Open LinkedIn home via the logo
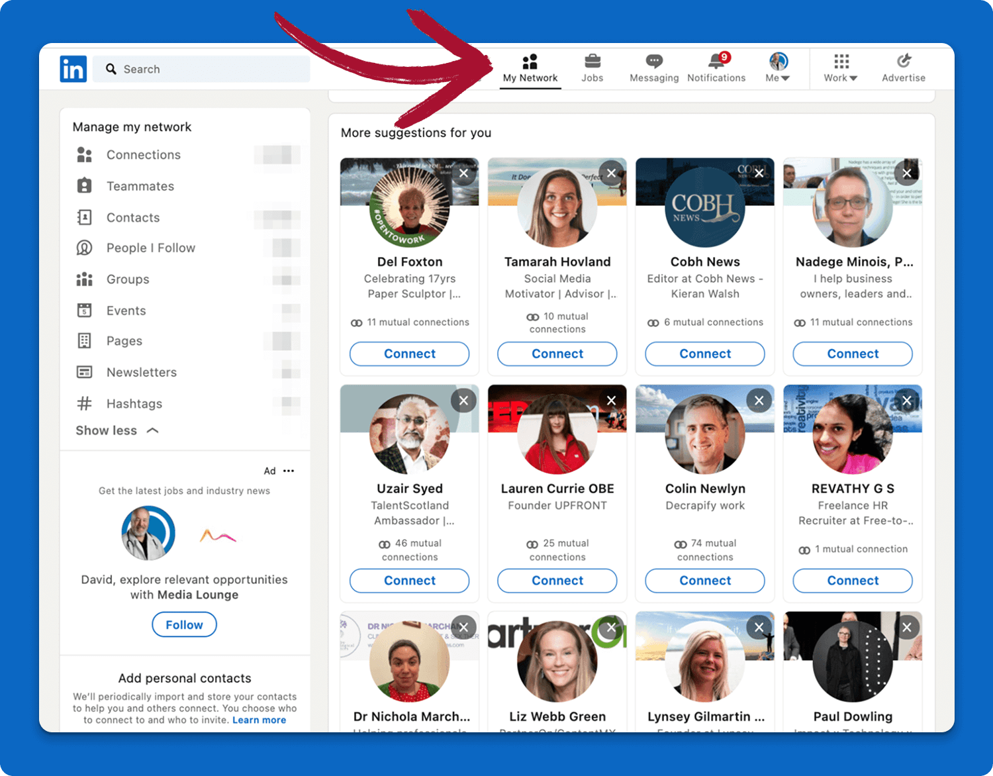Viewport: 993px width, 776px height. tap(73, 69)
